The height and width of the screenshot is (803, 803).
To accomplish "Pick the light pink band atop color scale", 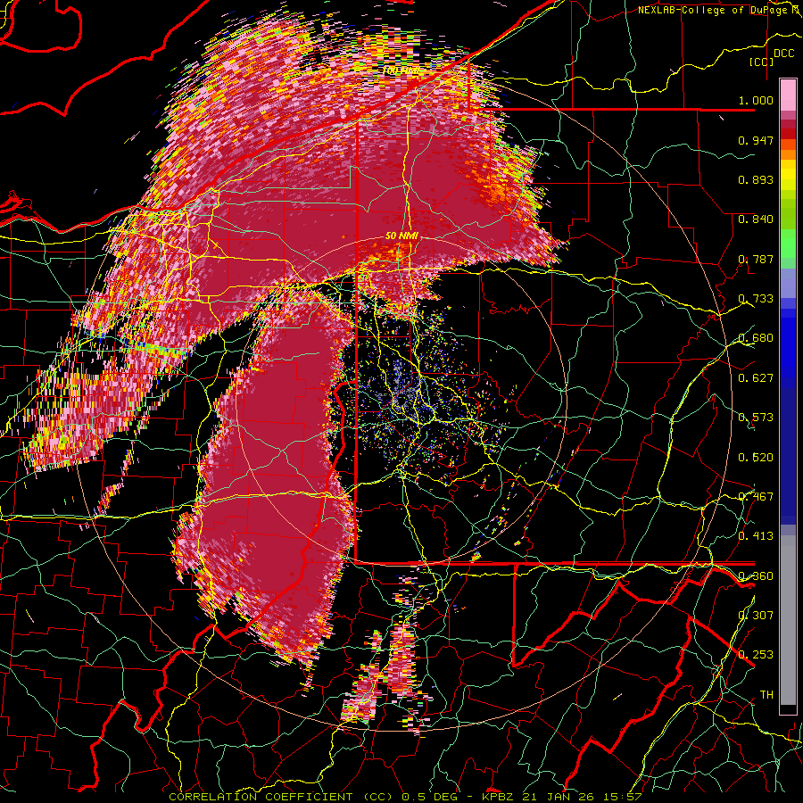I will click(788, 95).
